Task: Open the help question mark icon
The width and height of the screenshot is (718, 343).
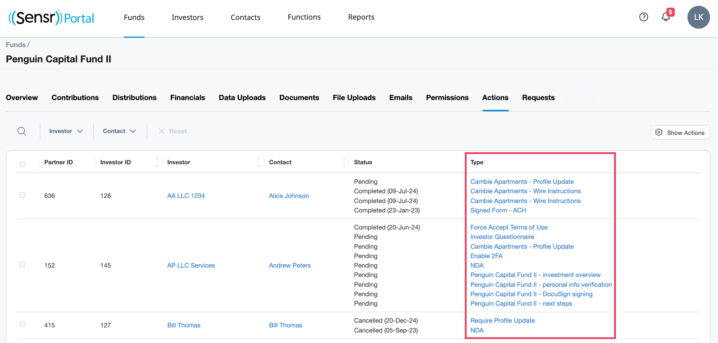Action: pos(644,17)
